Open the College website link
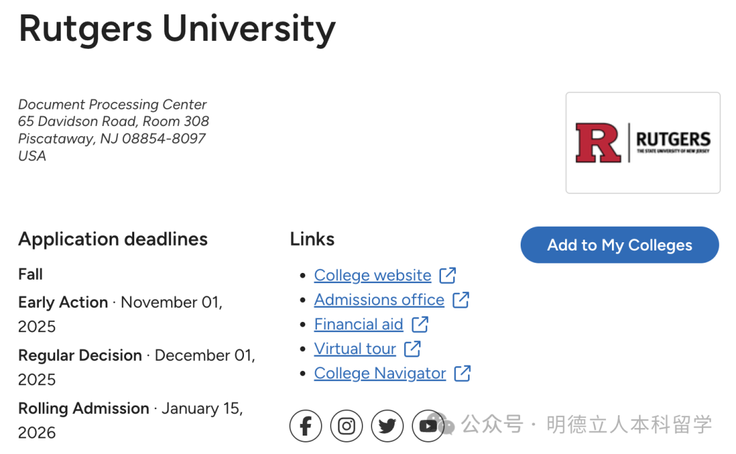The width and height of the screenshot is (736, 454). 372,275
